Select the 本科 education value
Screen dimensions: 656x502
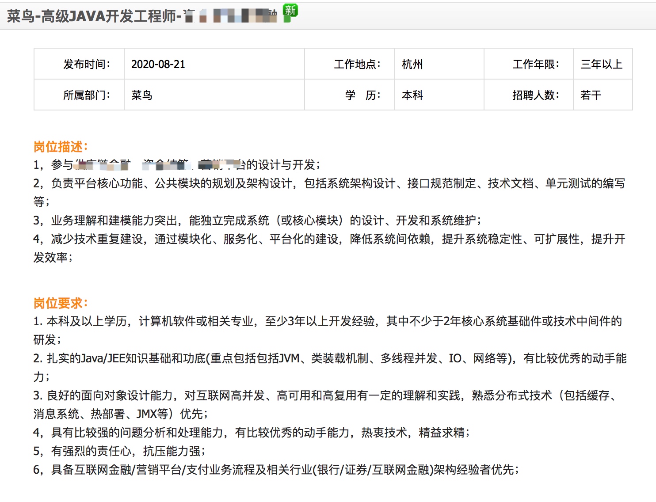point(412,95)
